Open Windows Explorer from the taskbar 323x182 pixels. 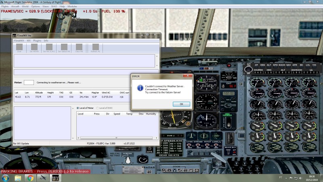(x=18, y=178)
